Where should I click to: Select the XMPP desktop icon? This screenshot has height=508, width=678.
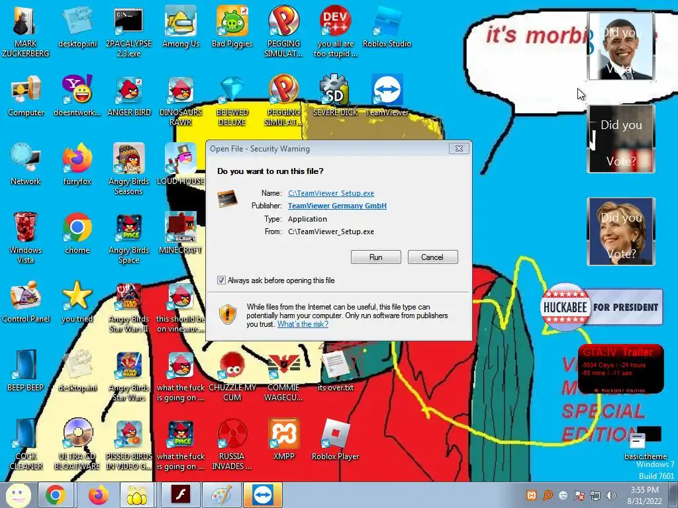pyautogui.click(x=283, y=440)
